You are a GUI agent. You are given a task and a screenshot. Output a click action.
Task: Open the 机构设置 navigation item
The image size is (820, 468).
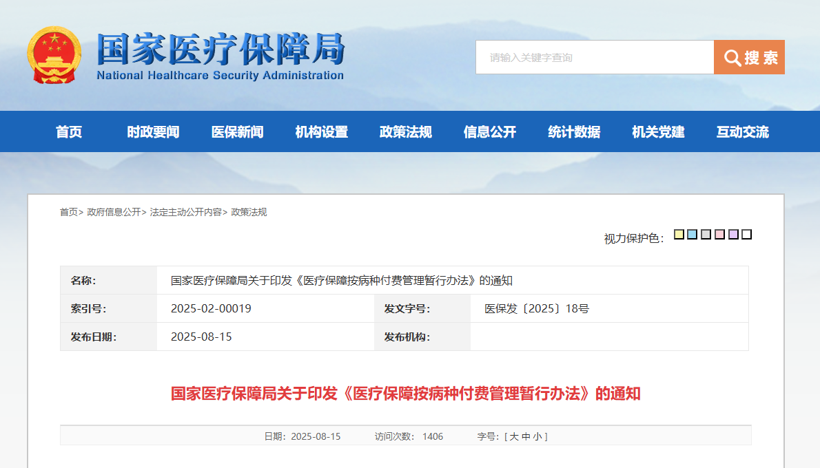[322, 131]
